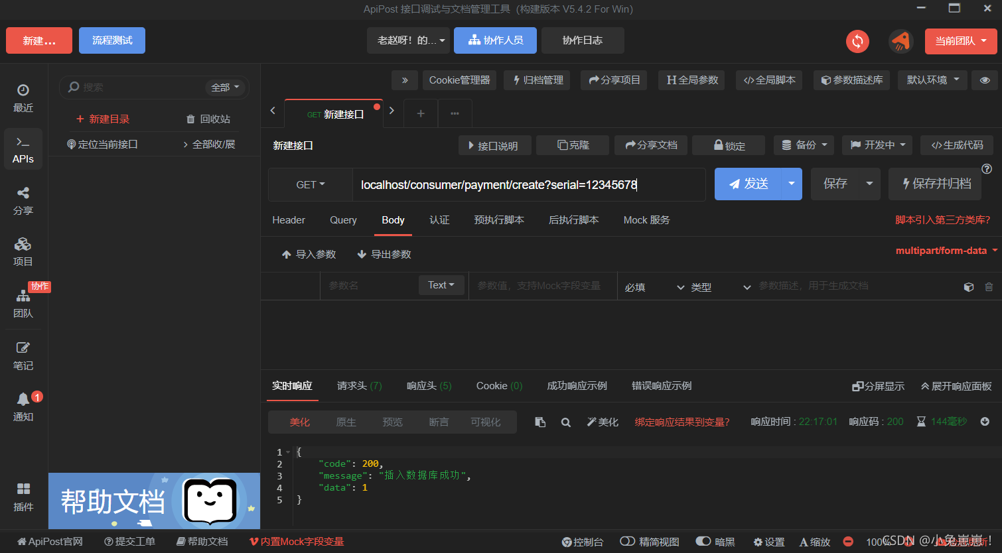Toggle 暗黑 dark mode switch
Viewport: 1002px width, 553px height.
pos(715,542)
